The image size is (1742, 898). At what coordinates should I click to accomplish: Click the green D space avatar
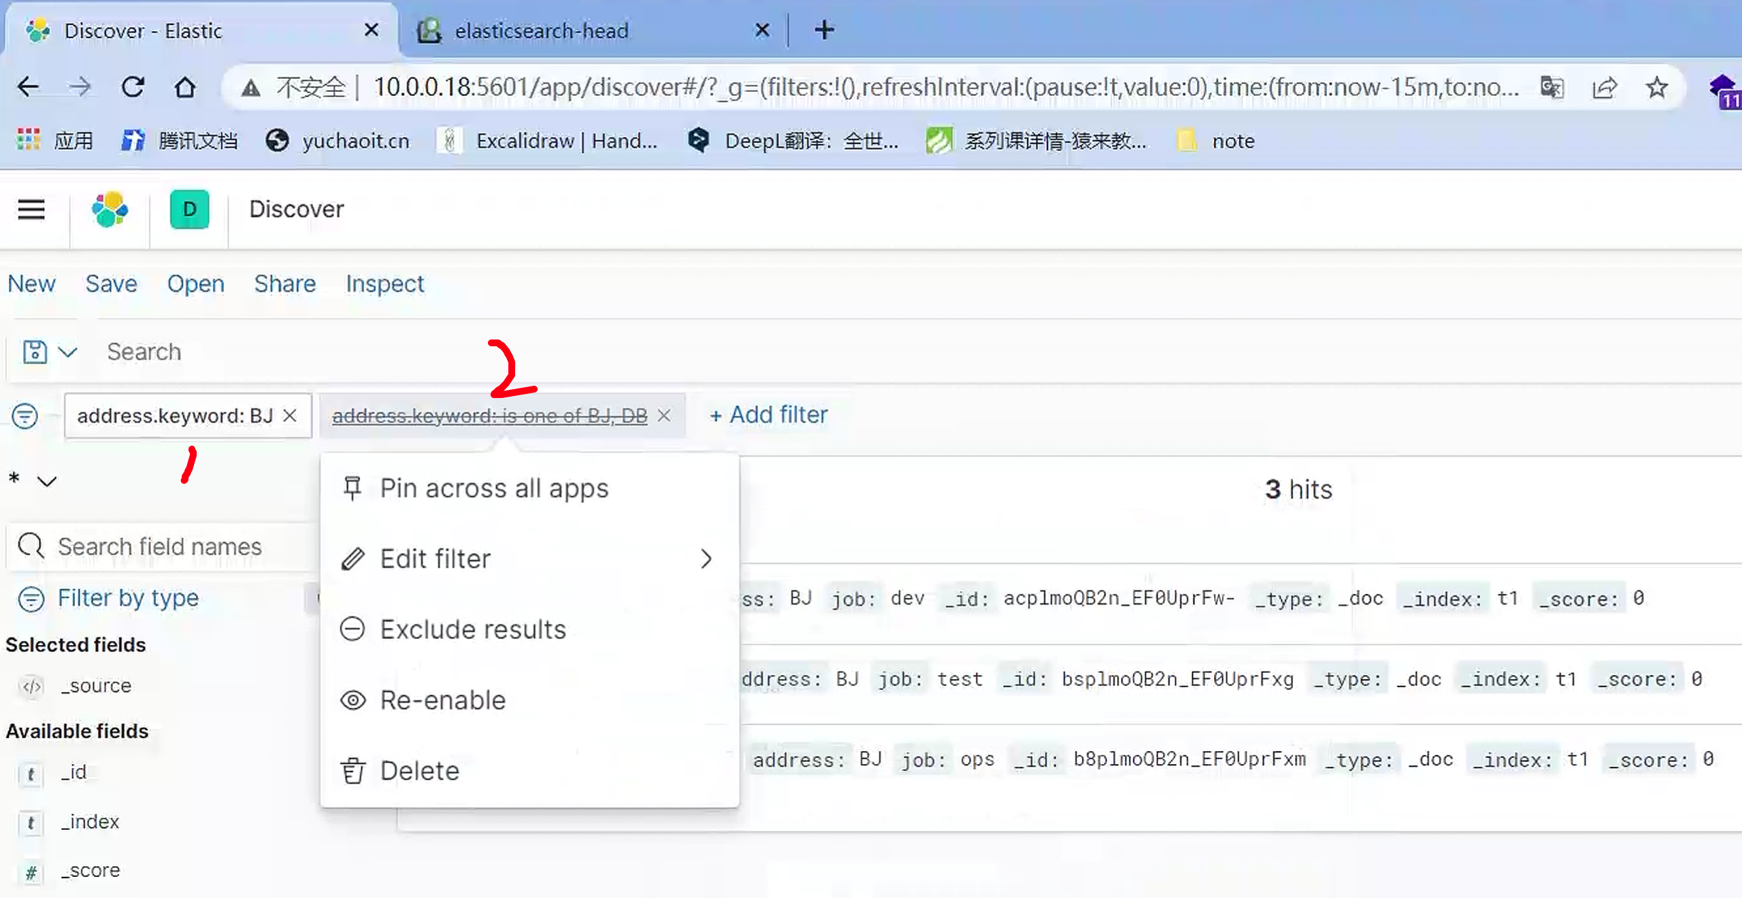[x=189, y=210]
